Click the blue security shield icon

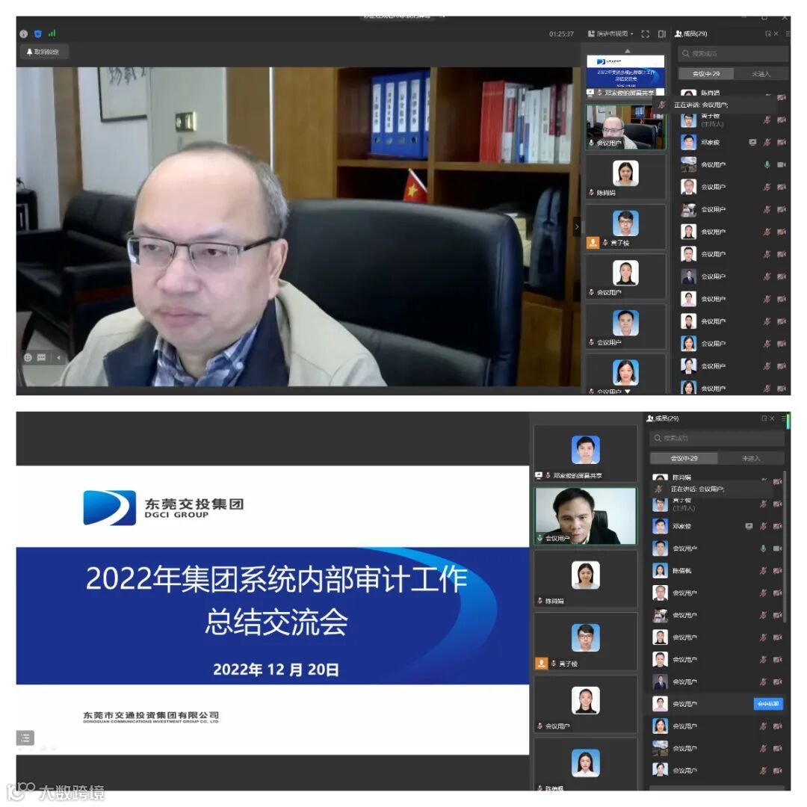pos(37,34)
